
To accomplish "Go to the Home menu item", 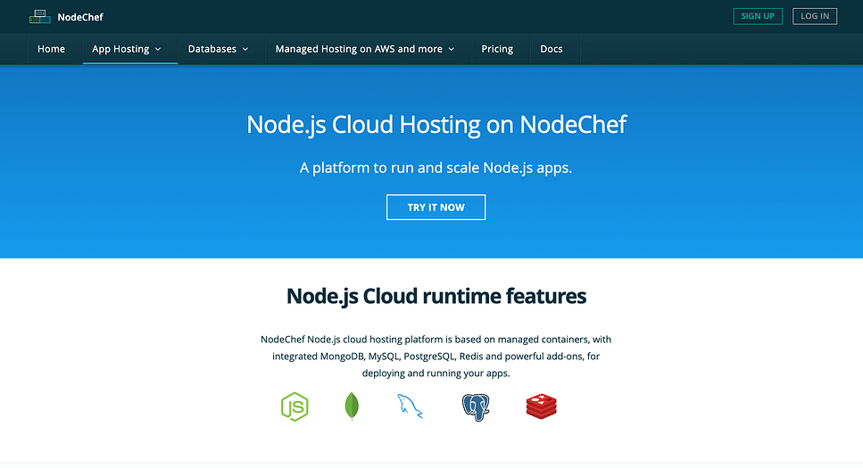I will click(51, 49).
